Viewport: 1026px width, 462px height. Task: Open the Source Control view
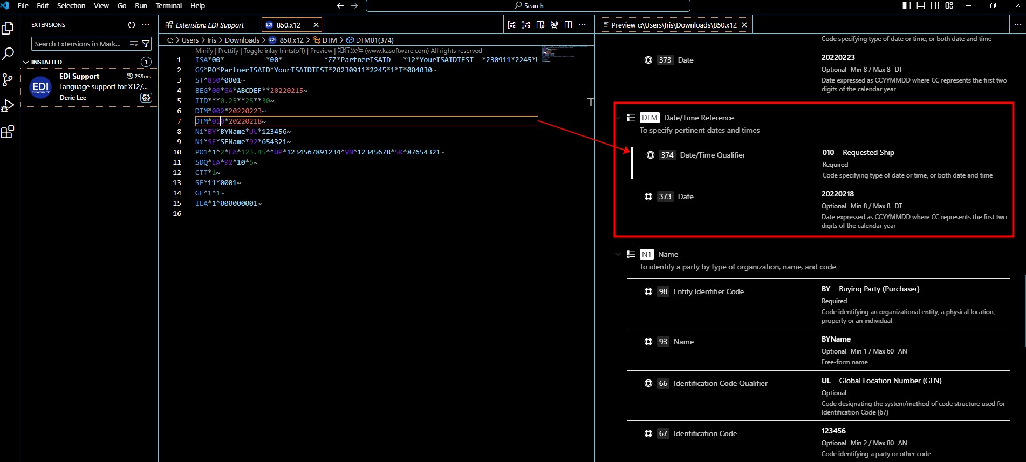(8, 80)
